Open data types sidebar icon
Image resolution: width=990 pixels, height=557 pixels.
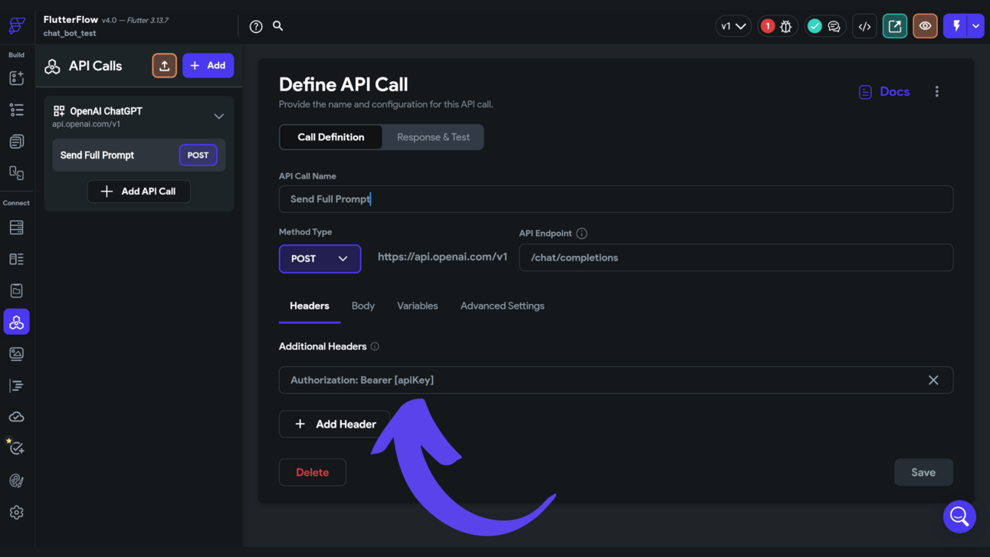16,259
